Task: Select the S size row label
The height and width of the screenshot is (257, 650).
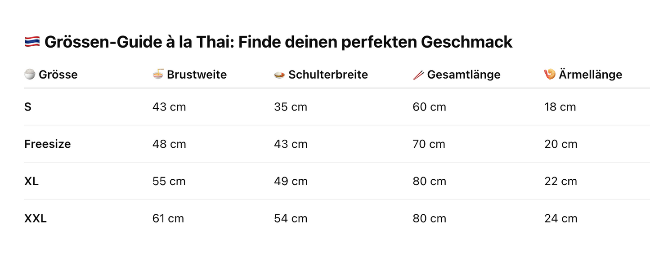Action: [28, 107]
